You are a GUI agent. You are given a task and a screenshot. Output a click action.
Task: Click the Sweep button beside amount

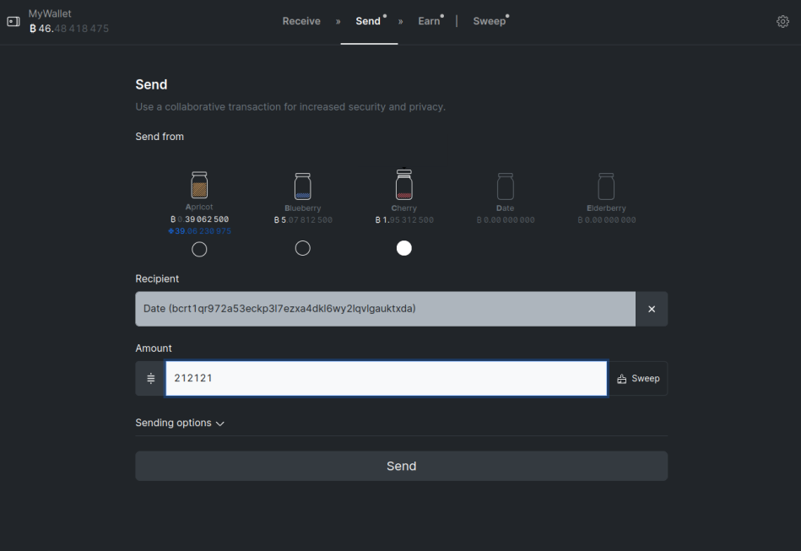click(x=638, y=378)
